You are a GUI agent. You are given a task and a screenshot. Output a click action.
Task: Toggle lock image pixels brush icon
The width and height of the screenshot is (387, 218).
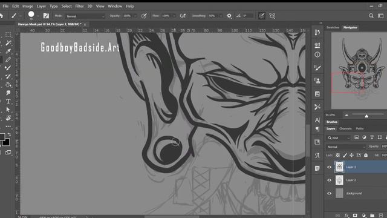[345, 155]
